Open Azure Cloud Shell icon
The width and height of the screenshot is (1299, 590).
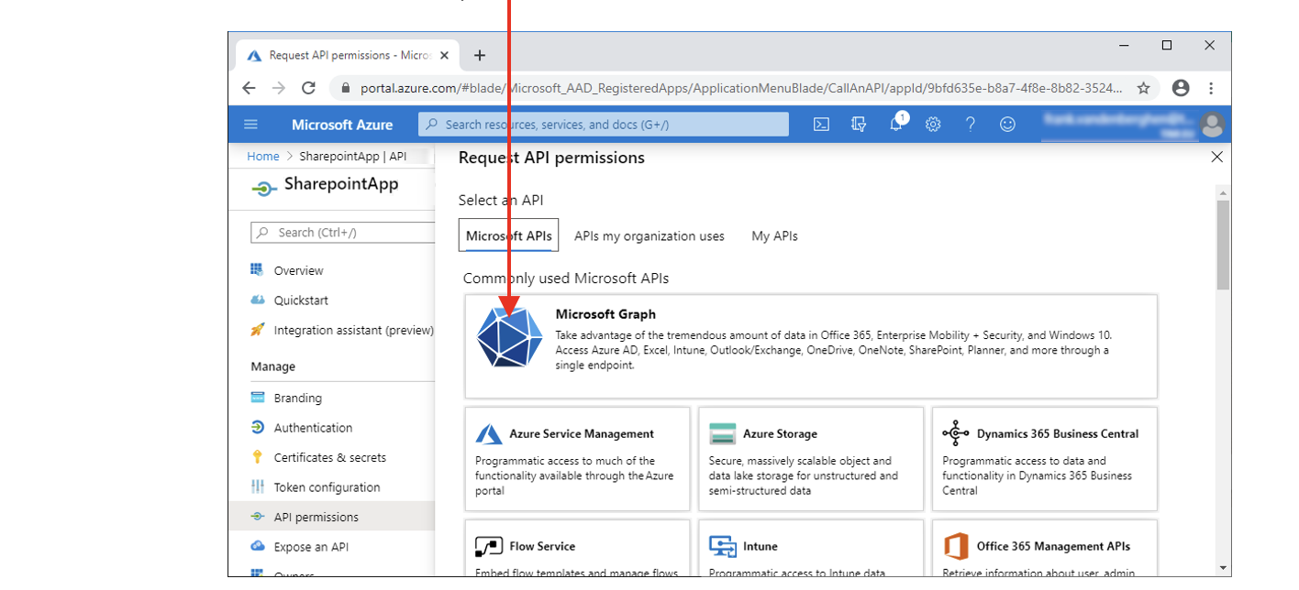click(821, 125)
